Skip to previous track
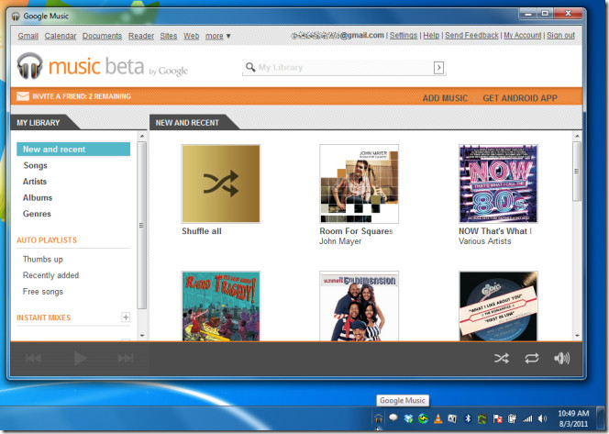The image size is (609, 434). (x=33, y=358)
